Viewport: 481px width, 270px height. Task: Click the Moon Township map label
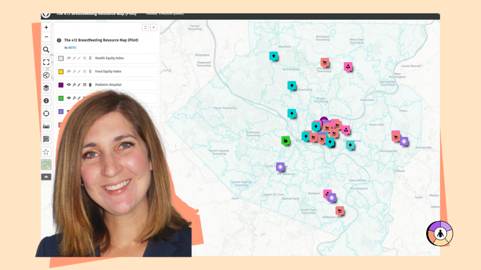[225, 108]
